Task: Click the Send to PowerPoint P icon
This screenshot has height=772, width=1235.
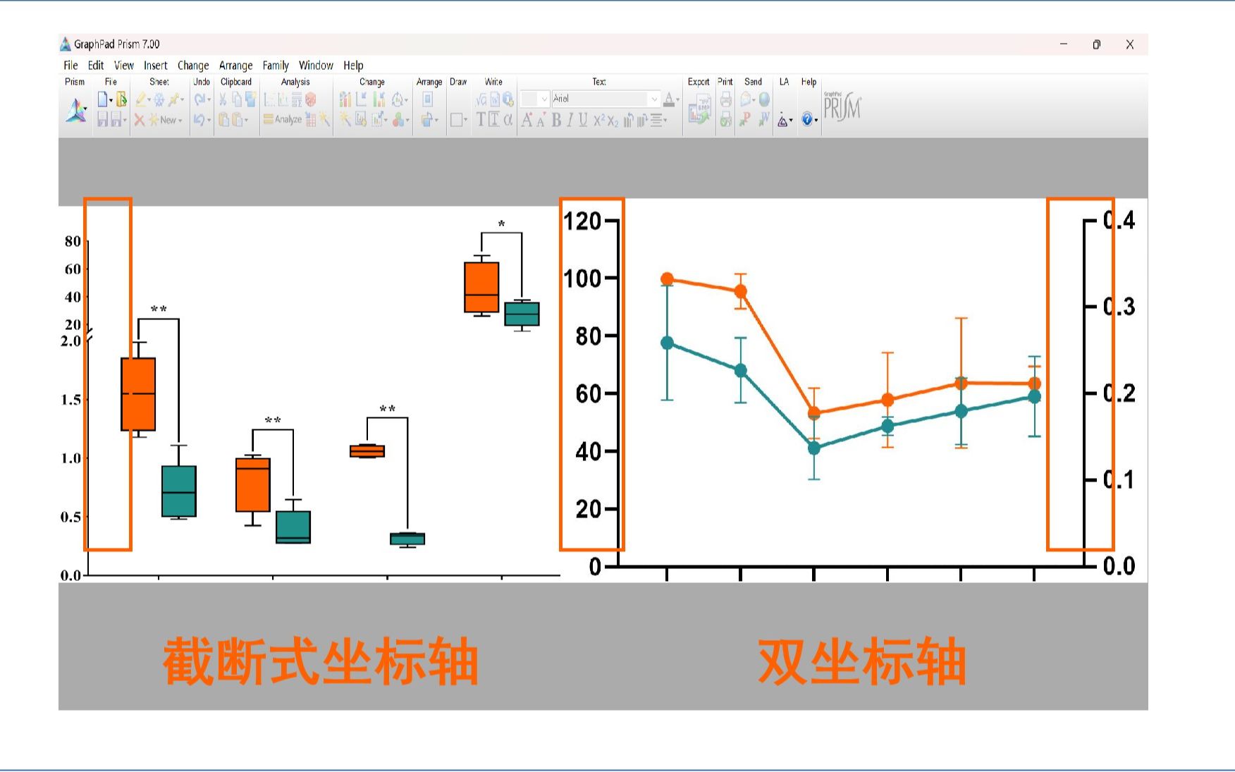Action: coord(744,119)
